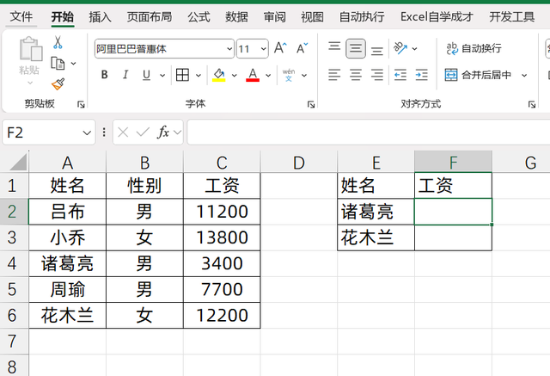Click cell with value 13800
550x376 pixels.
[x=222, y=237]
